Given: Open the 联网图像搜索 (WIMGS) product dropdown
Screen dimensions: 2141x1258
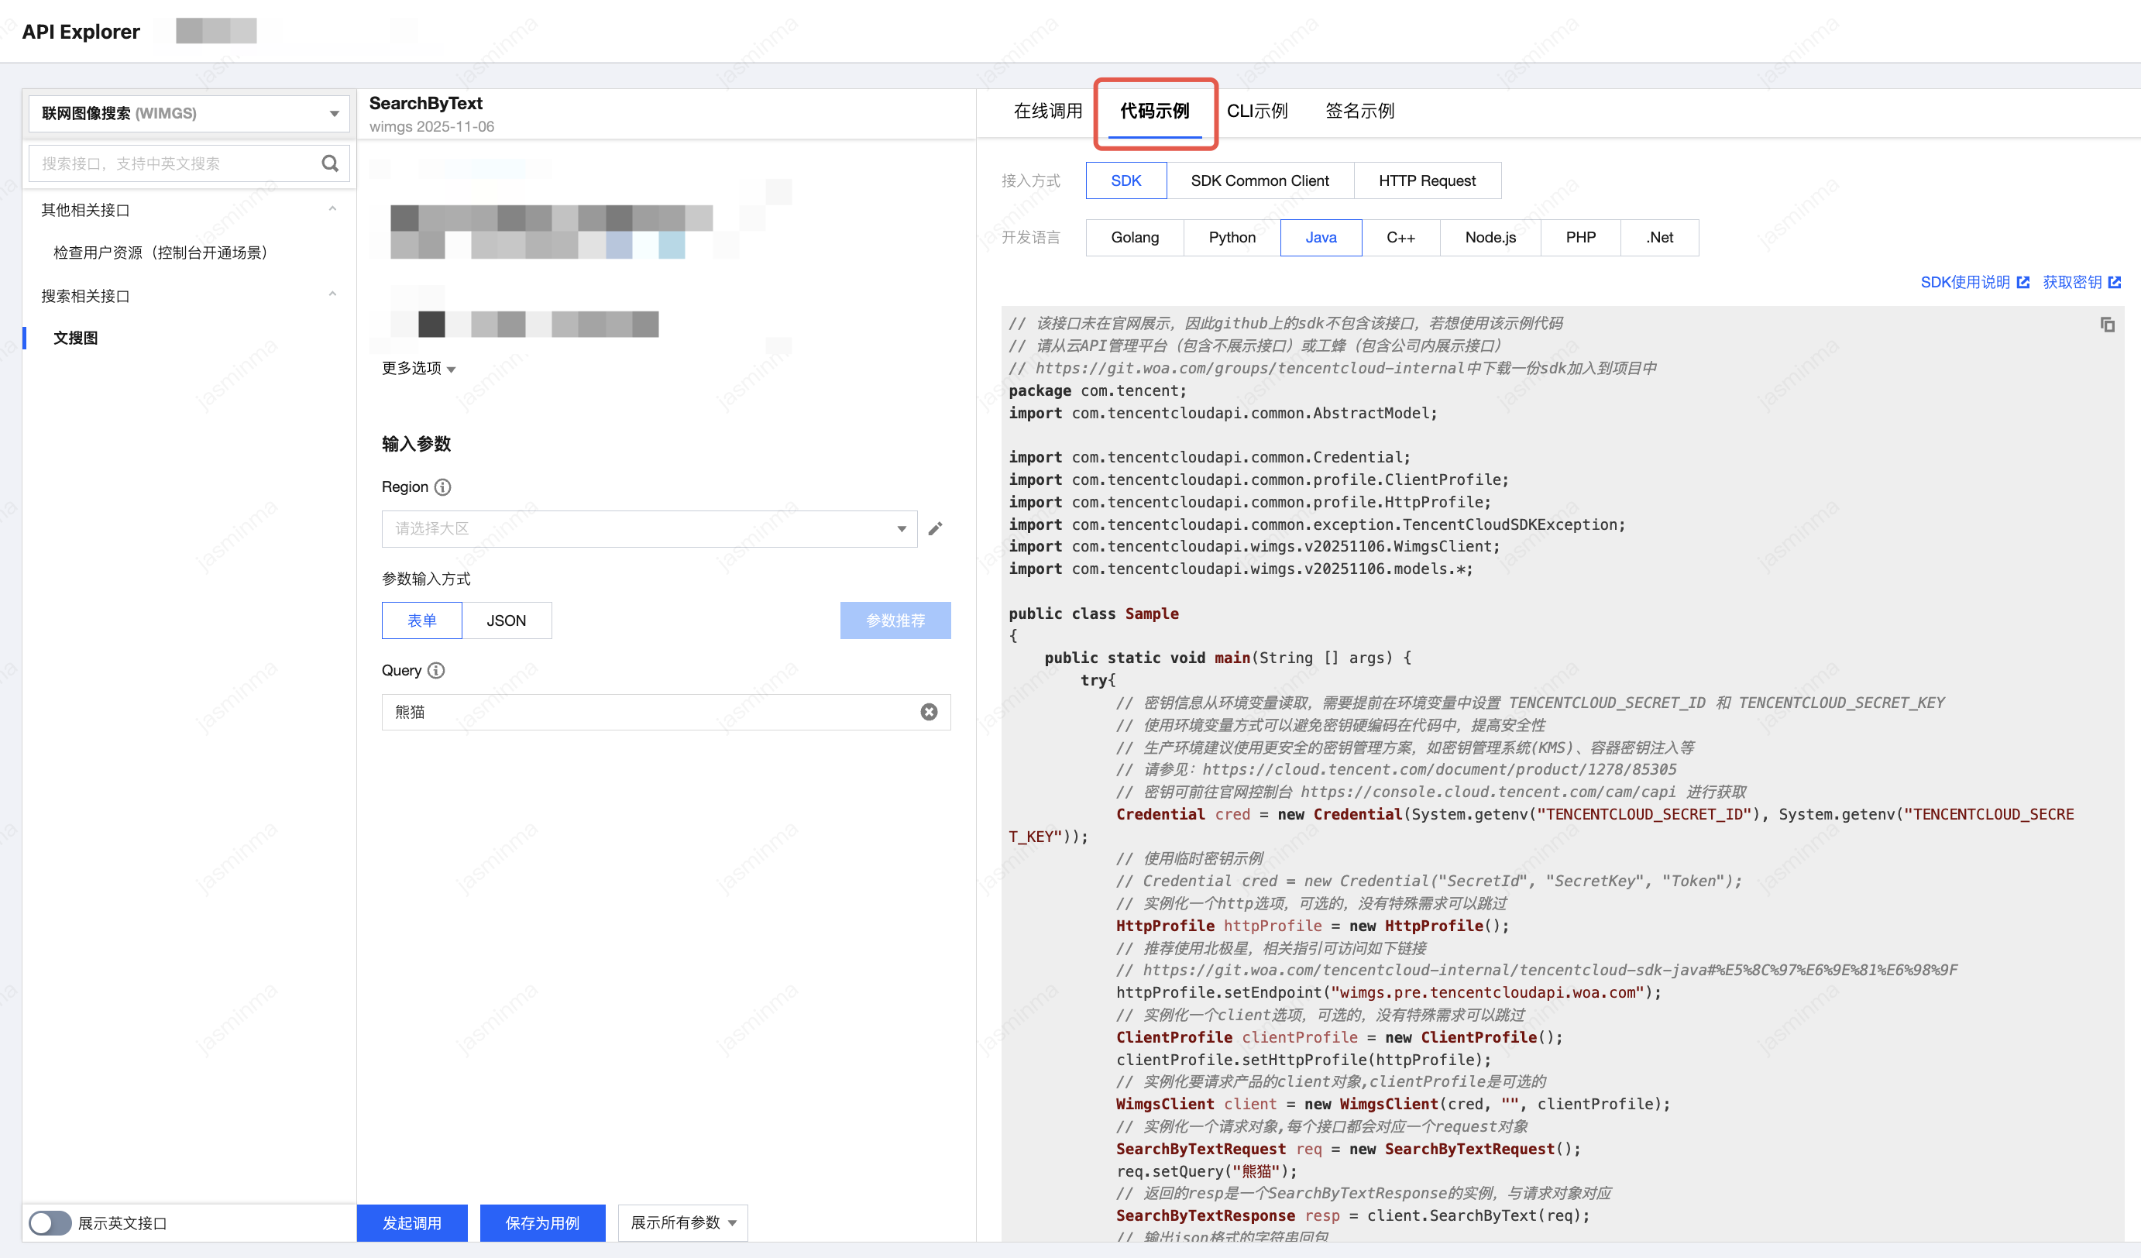Looking at the screenshot, I should point(188,113).
